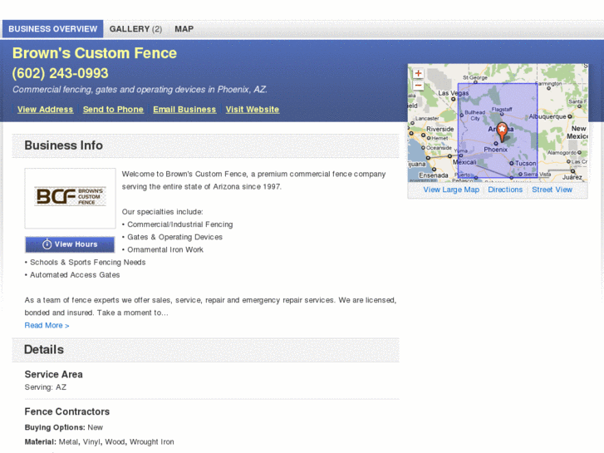The height and width of the screenshot is (453, 604).
Task: Click Las Vegas label on the map
Action: pyautogui.click(x=454, y=93)
